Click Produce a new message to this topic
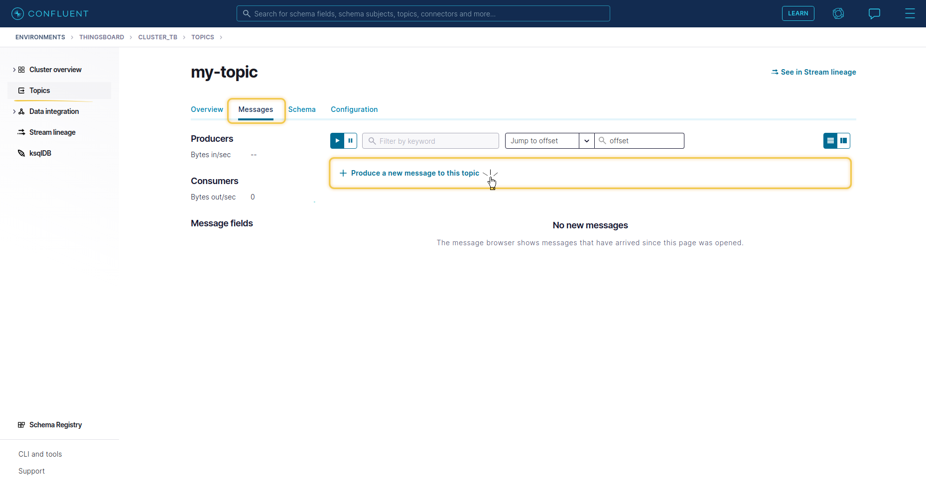This screenshot has width=926, height=487. pos(414,173)
